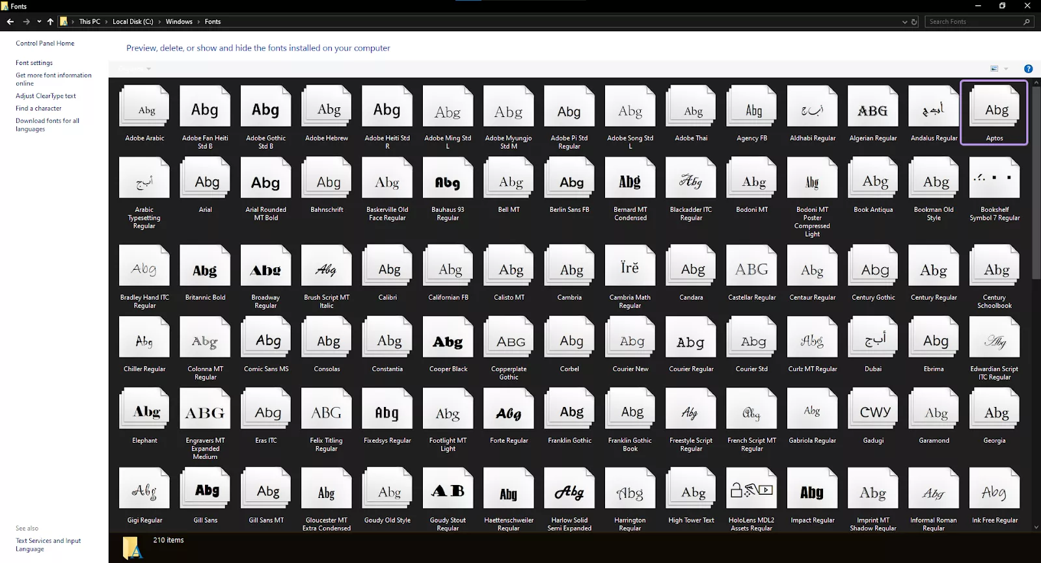Open Find a character link
Screen dimensions: 1041x563
coord(38,109)
